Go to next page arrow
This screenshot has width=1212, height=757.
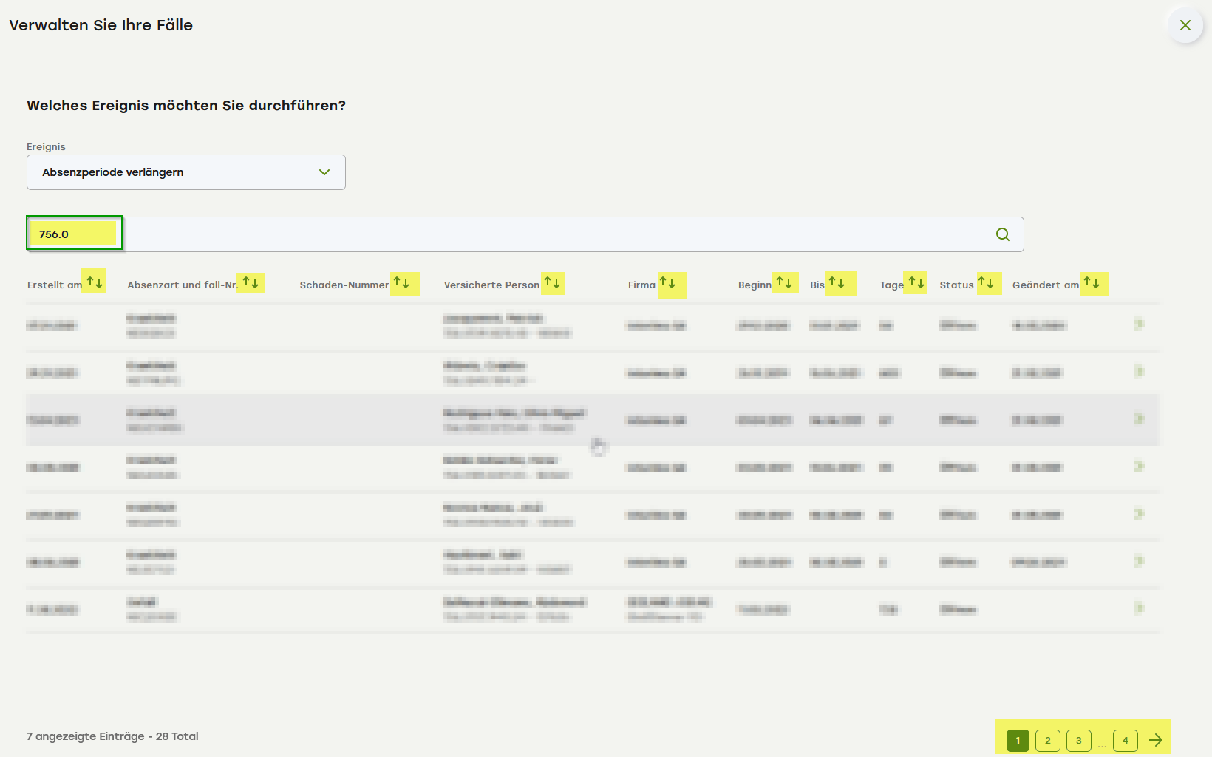(1156, 740)
